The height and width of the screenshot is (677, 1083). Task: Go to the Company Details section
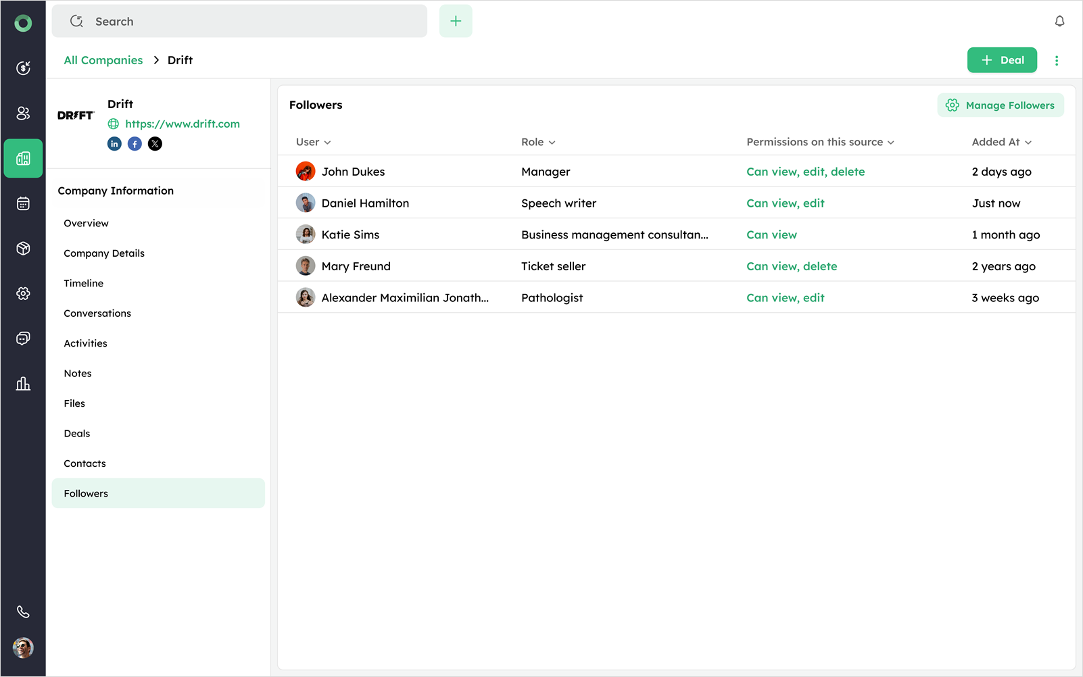click(x=104, y=253)
